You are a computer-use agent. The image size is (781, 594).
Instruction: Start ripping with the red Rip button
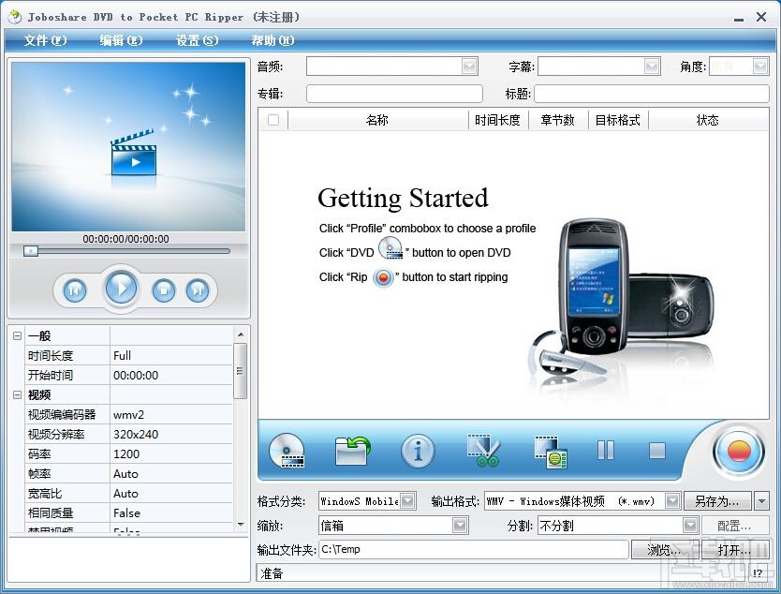click(x=739, y=452)
